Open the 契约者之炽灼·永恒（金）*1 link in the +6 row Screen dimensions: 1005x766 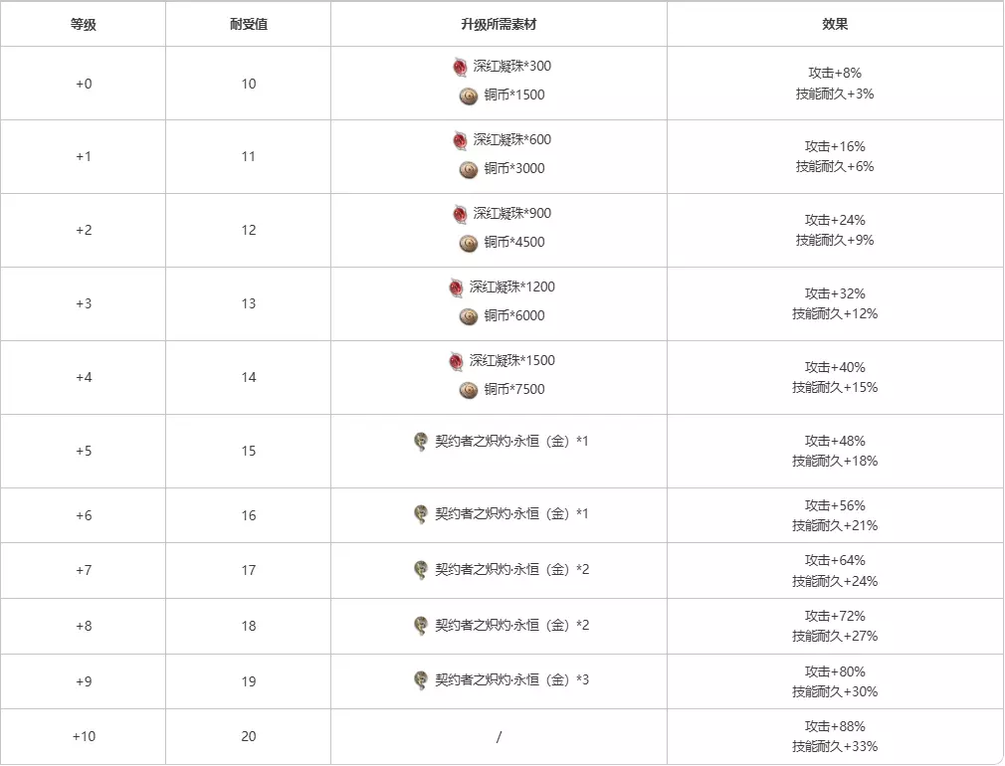point(511,514)
